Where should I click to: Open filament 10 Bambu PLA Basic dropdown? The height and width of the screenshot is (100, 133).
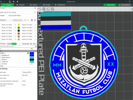(27, 36)
